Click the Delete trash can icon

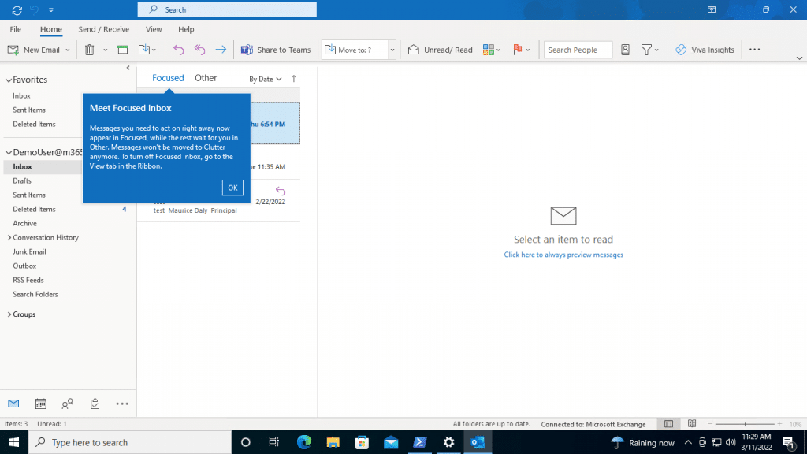click(x=90, y=50)
